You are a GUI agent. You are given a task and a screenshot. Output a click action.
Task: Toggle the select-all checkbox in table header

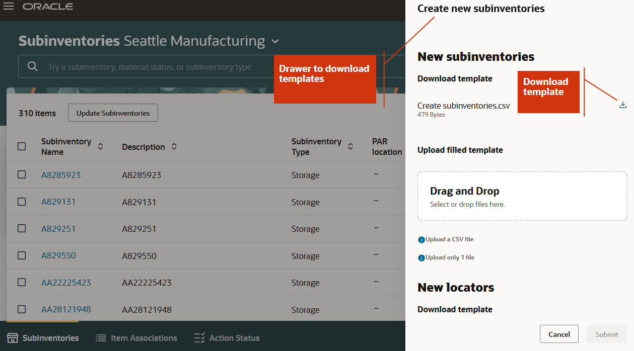click(22, 146)
